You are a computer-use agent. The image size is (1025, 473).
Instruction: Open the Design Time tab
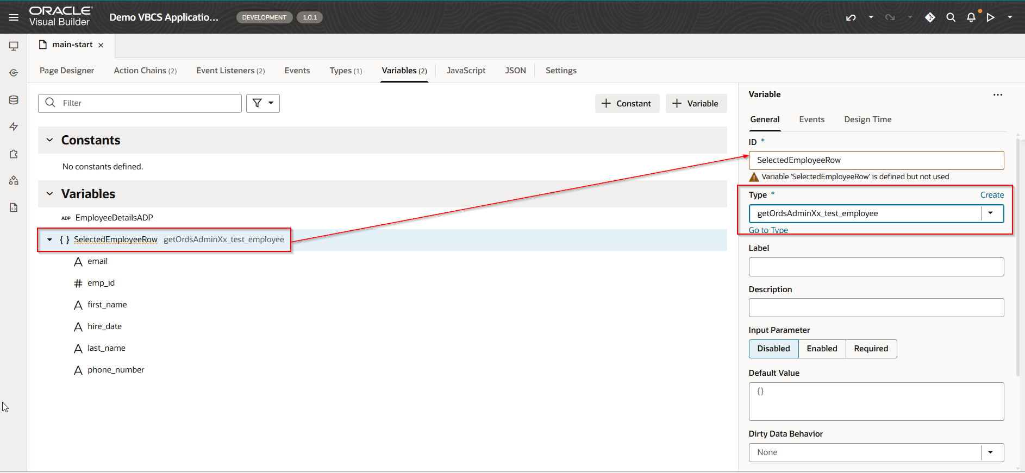(867, 119)
